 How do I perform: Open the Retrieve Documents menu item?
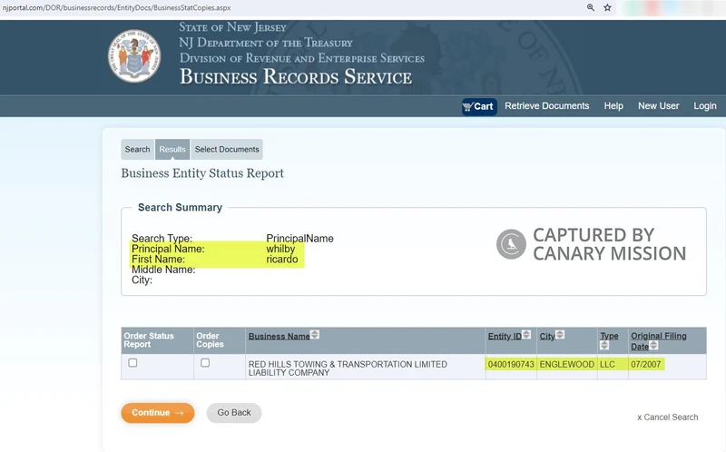point(546,106)
